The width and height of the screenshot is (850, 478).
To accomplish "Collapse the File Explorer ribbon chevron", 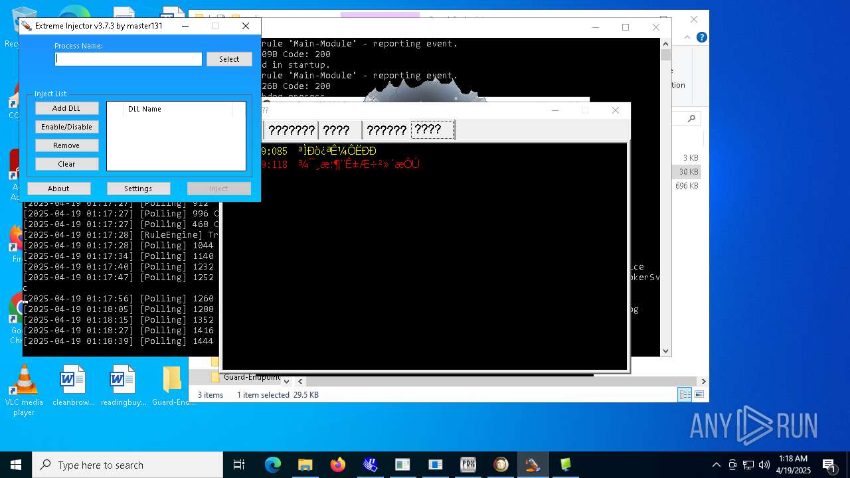I will [x=689, y=38].
